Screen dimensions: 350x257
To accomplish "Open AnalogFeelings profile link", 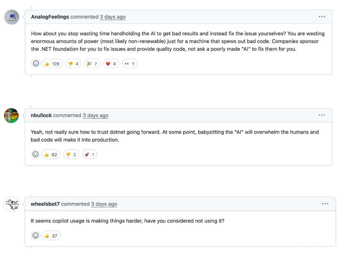I will point(50,17).
